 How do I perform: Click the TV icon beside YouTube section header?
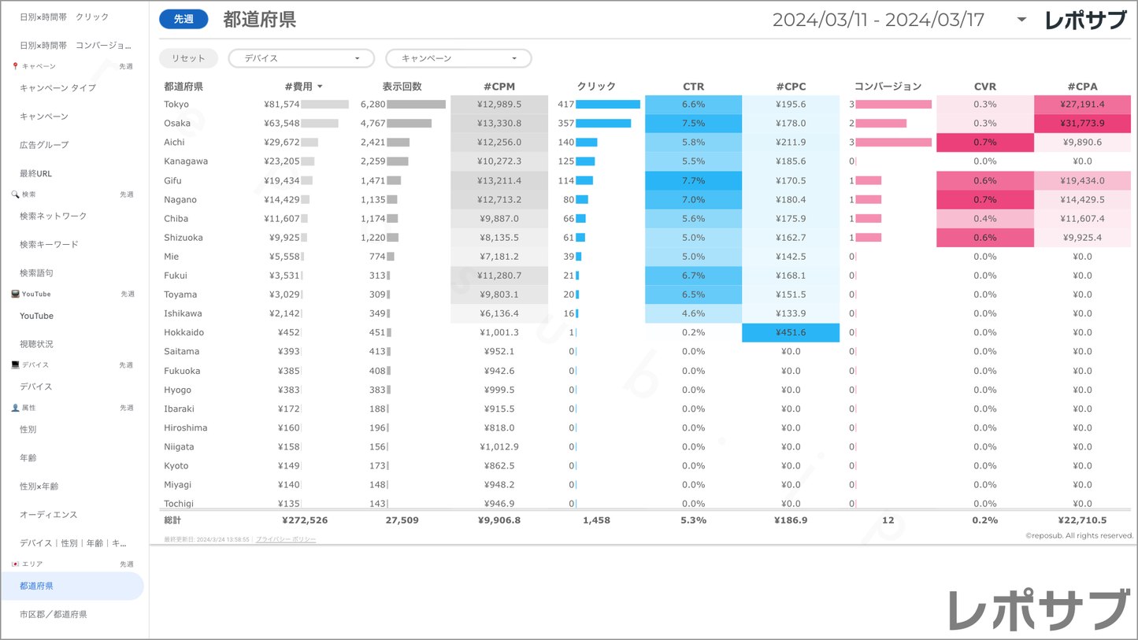(15, 294)
